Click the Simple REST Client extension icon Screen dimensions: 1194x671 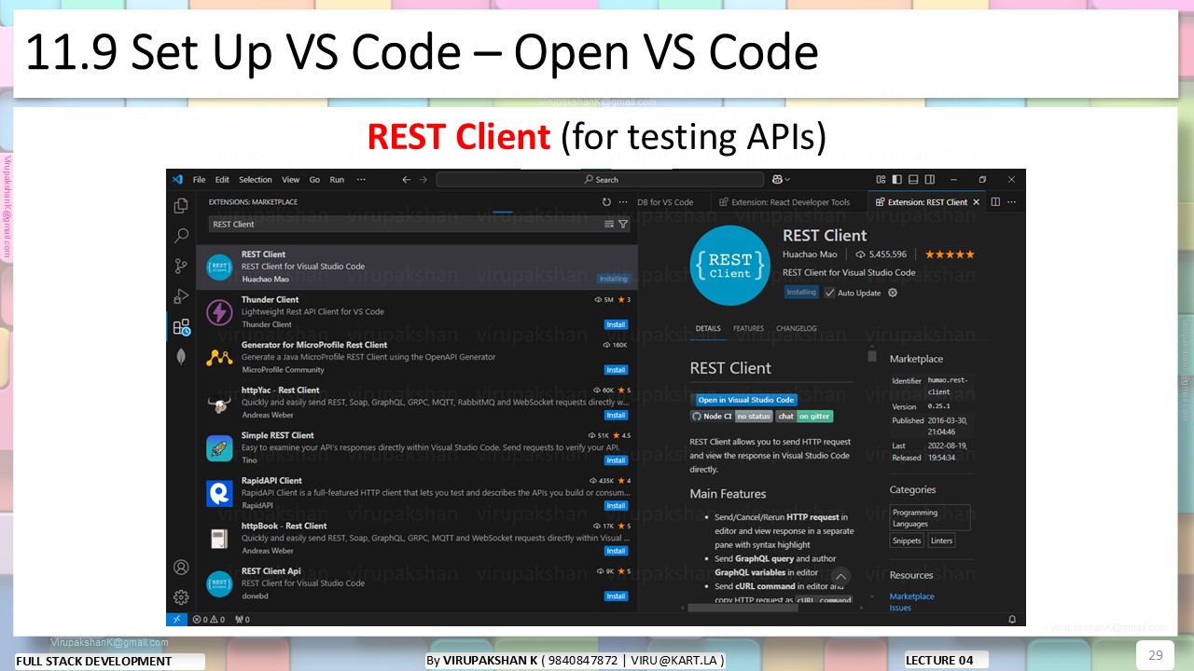click(x=219, y=448)
